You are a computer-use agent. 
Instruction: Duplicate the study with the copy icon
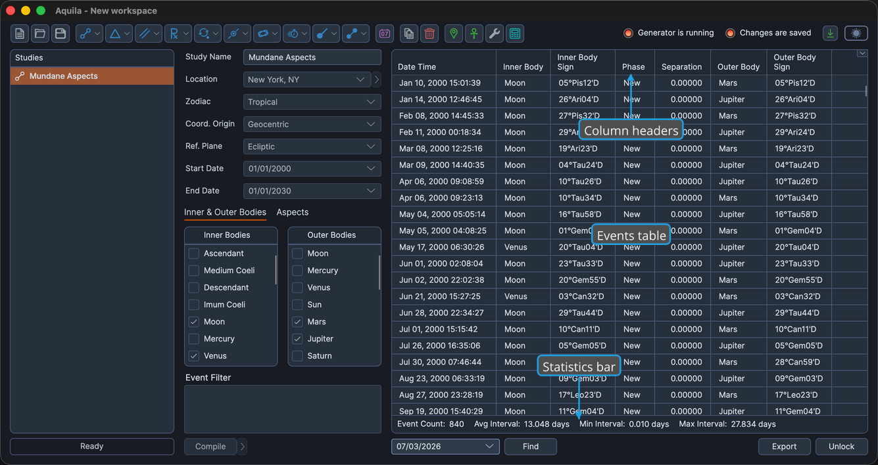[x=409, y=33]
